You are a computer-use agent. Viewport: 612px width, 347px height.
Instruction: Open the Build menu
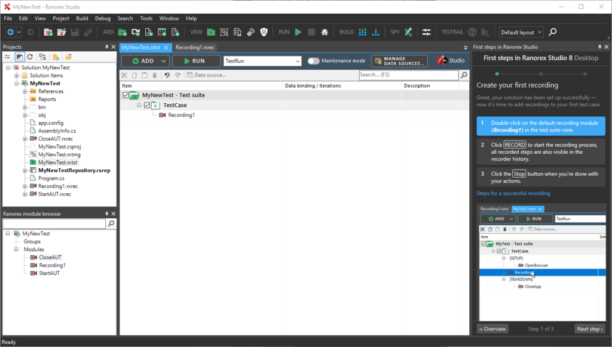click(82, 18)
